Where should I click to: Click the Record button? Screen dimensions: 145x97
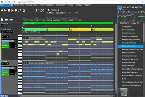point(16,10)
